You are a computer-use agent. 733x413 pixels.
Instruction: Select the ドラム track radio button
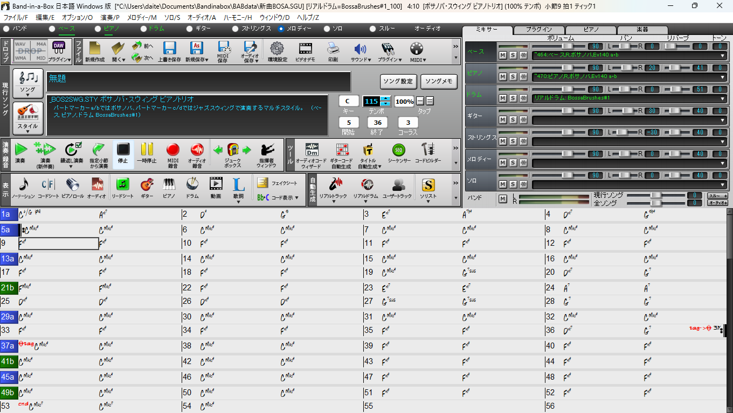(x=143, y=29)
